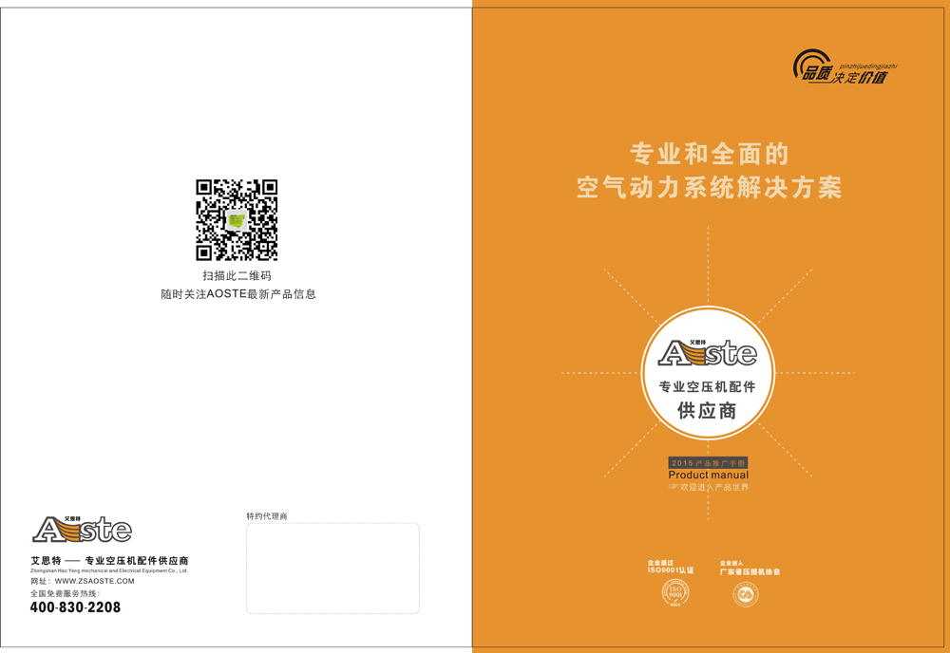950x653 pixels.
Task: Select the 2015 产品推广手册 dark label
Action: pos(708,463)
